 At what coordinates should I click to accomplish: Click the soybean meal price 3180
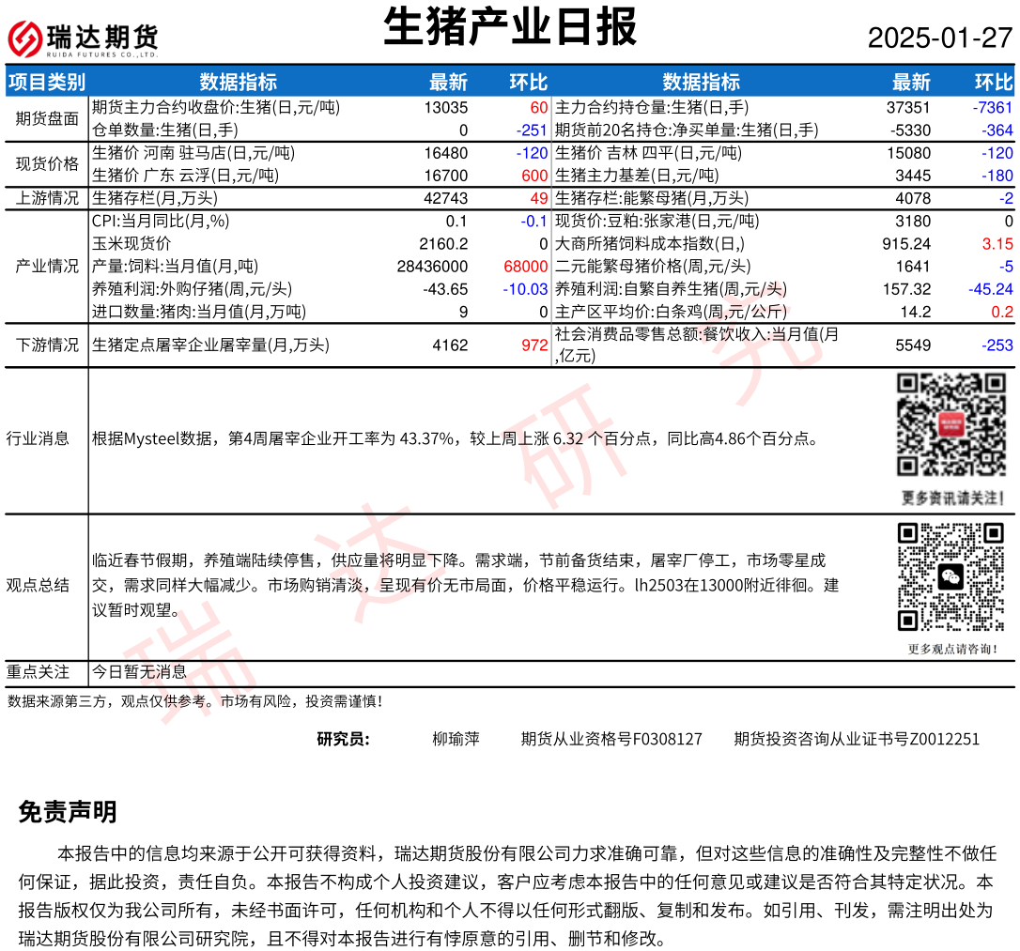(913, 221)
